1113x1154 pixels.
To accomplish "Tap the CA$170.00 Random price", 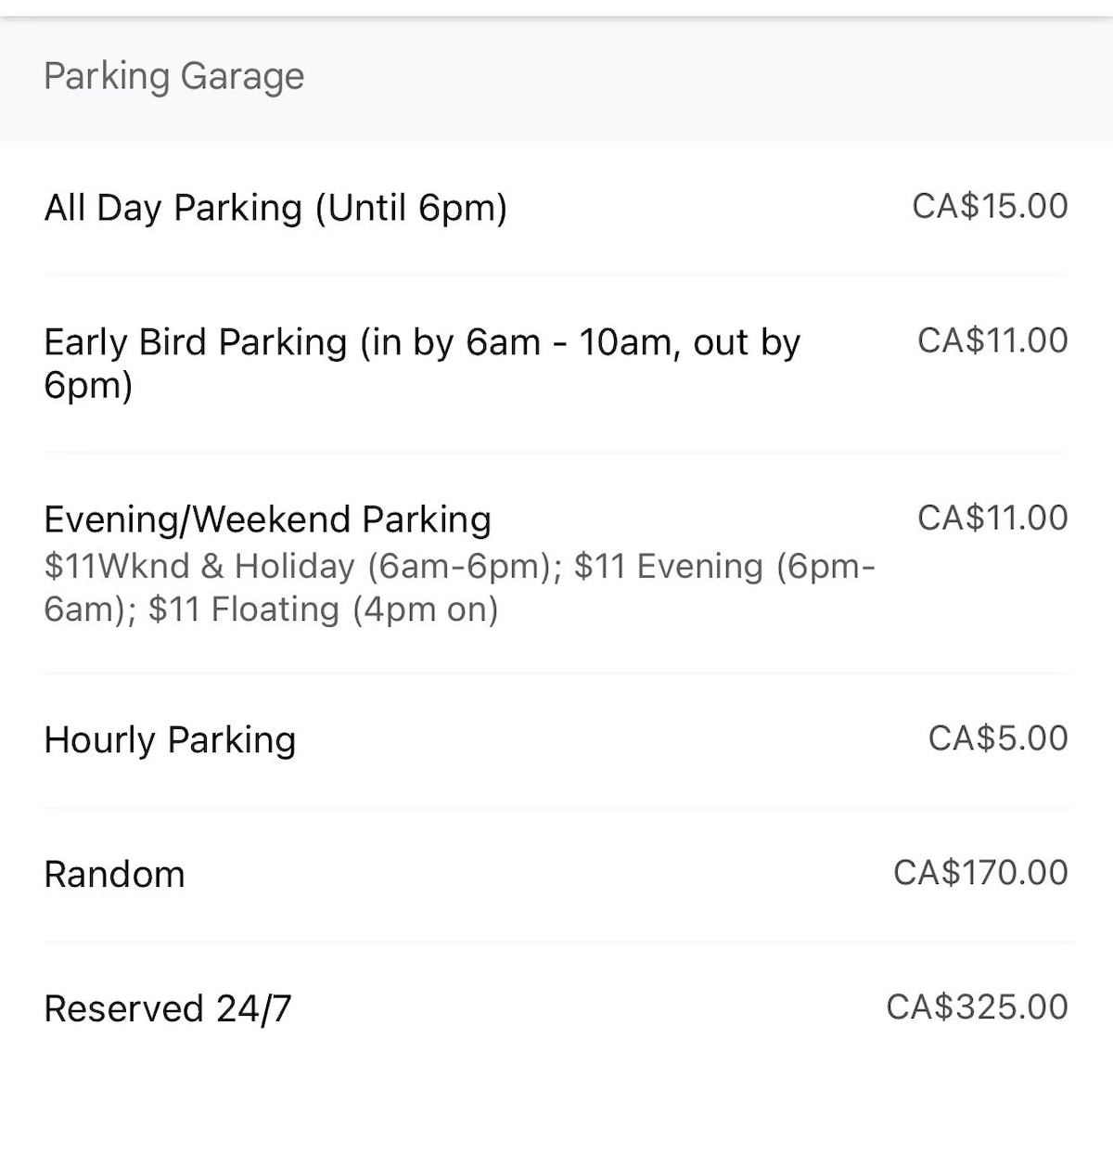I will coord(980,873).
